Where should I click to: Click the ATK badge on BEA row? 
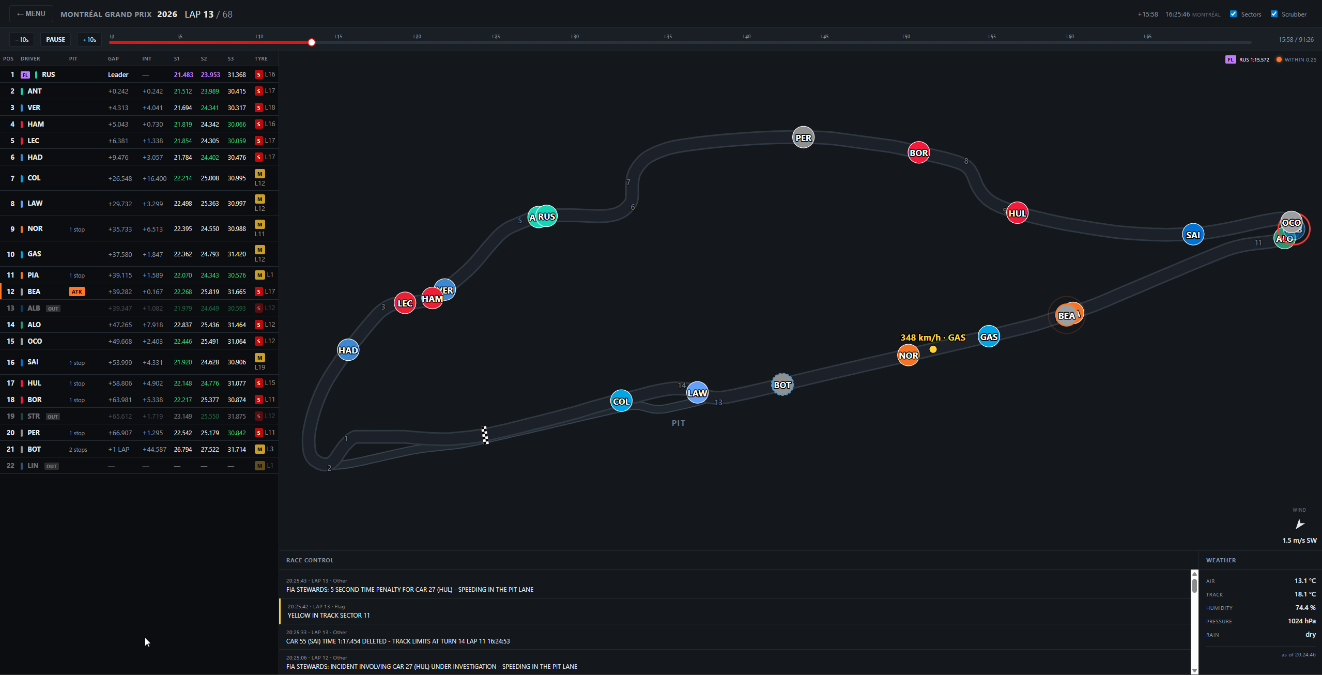pyautogui.click(x=77, y=292)
